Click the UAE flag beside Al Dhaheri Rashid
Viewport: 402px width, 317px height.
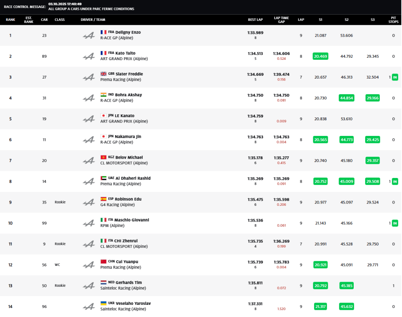pyautogui.click(x=103, y=178)
